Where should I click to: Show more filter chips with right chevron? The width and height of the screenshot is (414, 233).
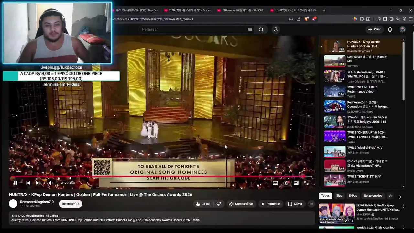(400, 197)
